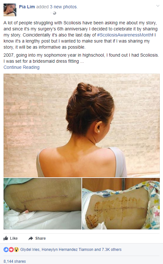Click the Like button label
This screenshot has width=163, height=264.
coord(14,238)
